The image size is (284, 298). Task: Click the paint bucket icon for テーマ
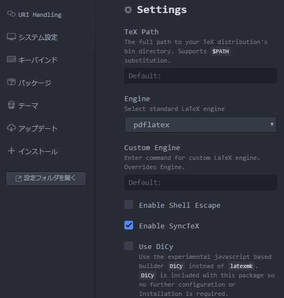(x=11, y=105)
